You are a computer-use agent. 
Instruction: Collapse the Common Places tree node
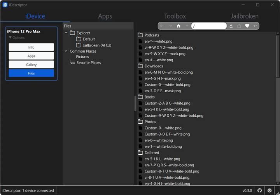tap(66, 51)
